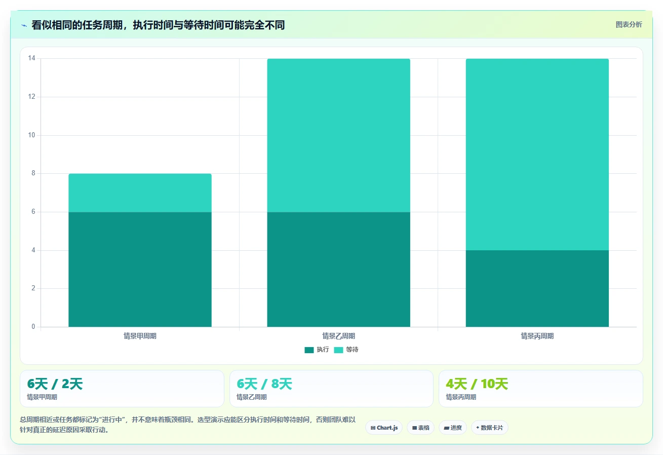Select the Chart.js tag button

click(384, 428)
